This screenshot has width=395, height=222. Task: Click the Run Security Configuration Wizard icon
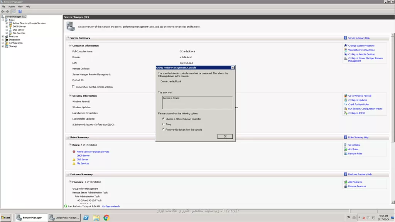coord(346,109)
